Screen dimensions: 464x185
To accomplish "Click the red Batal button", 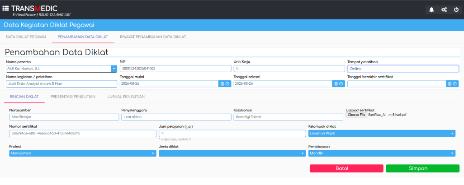I will click(x=346, y=168).
